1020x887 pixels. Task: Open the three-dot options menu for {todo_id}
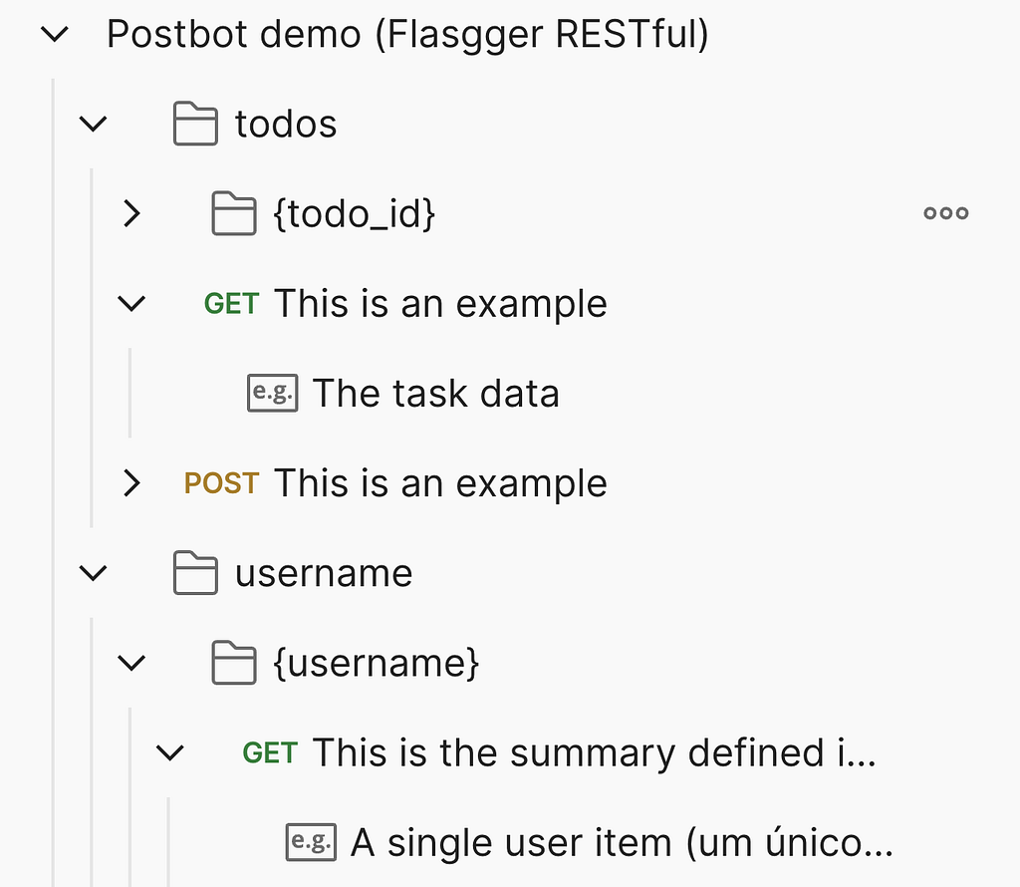tap(946, 213)
